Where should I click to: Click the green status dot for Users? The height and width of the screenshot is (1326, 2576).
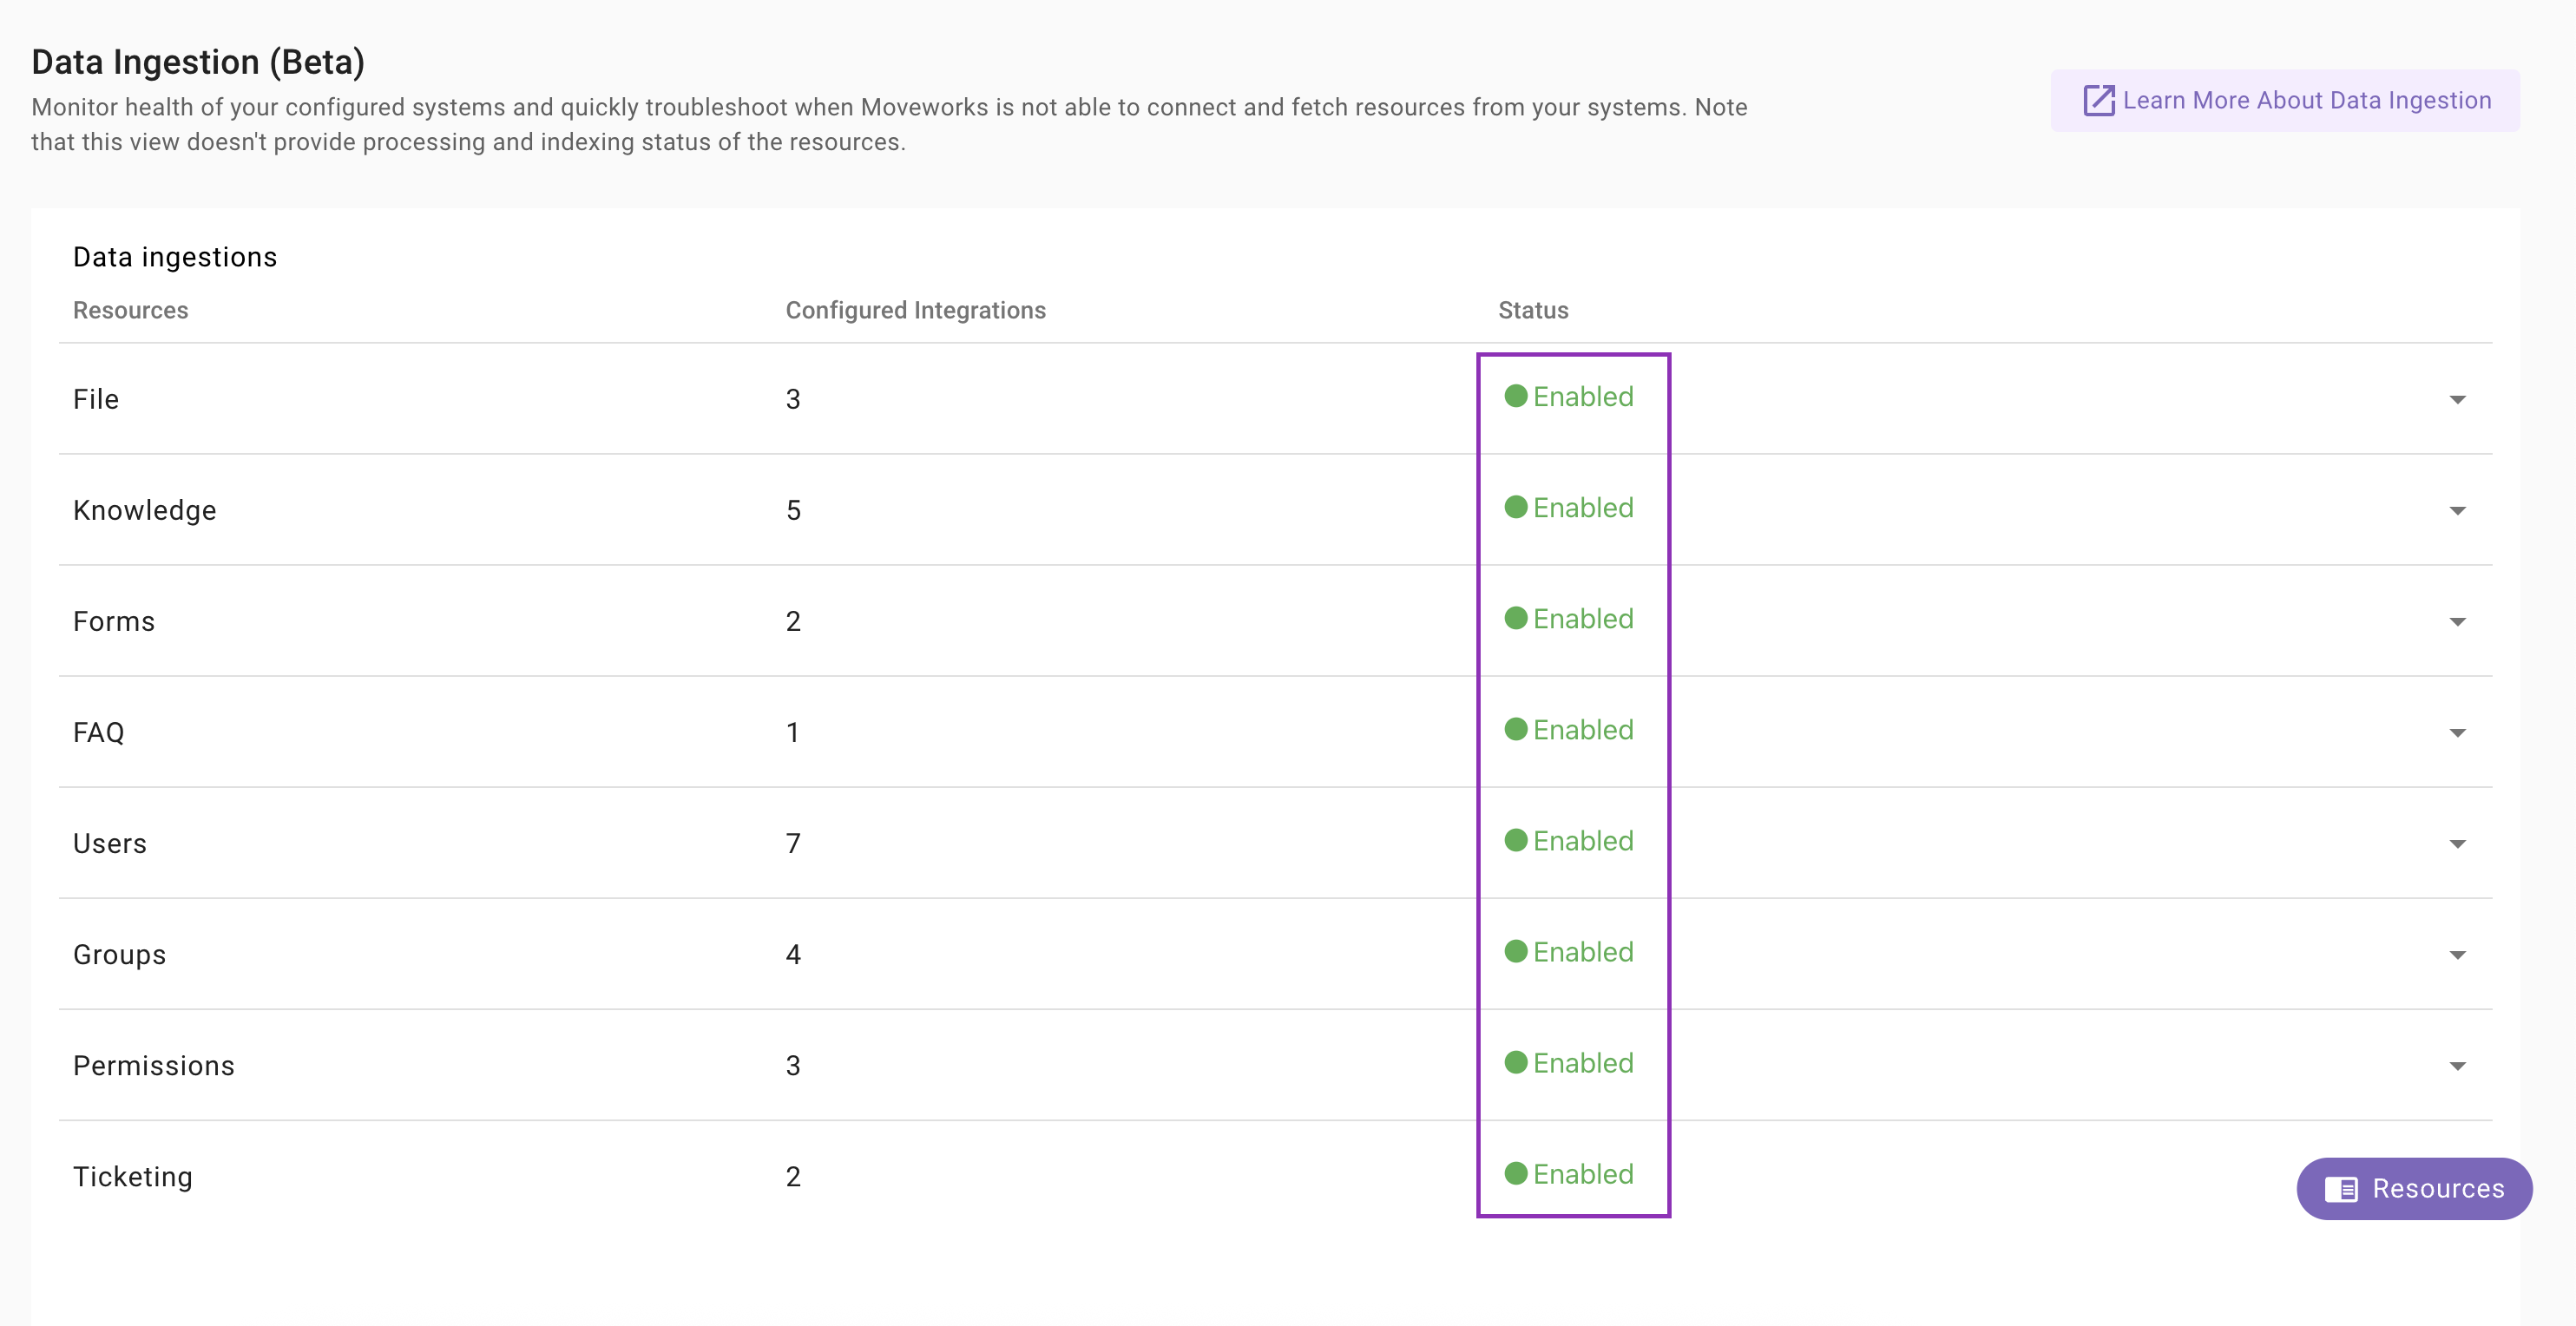(1516, 840)
